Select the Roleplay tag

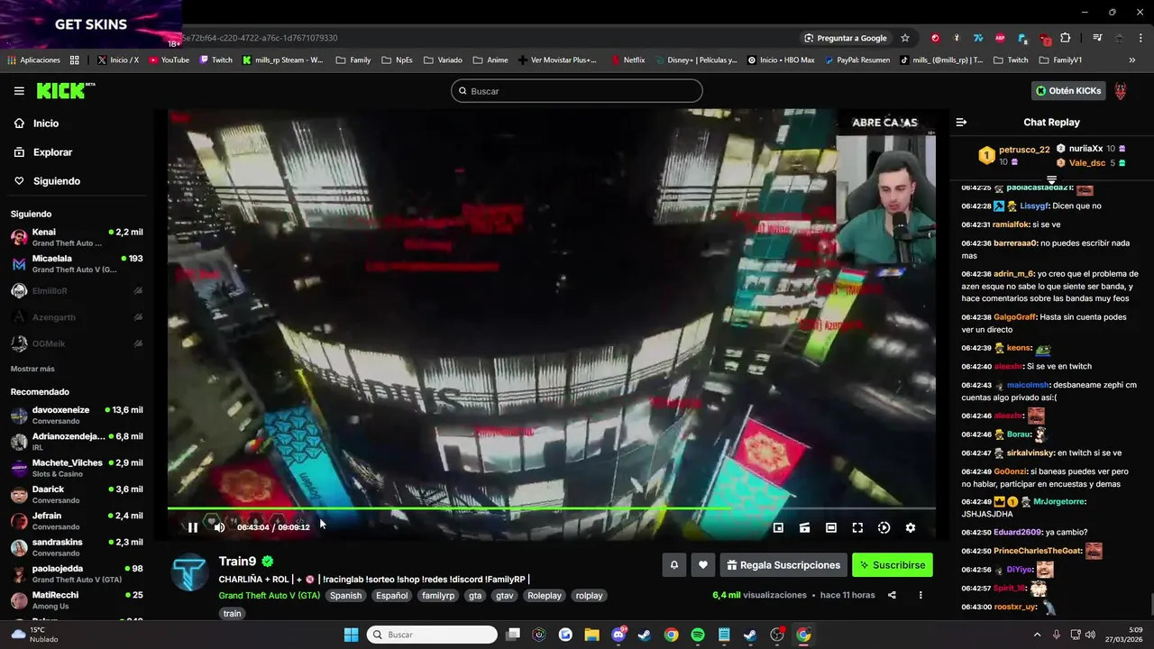(x=545, y=596)
